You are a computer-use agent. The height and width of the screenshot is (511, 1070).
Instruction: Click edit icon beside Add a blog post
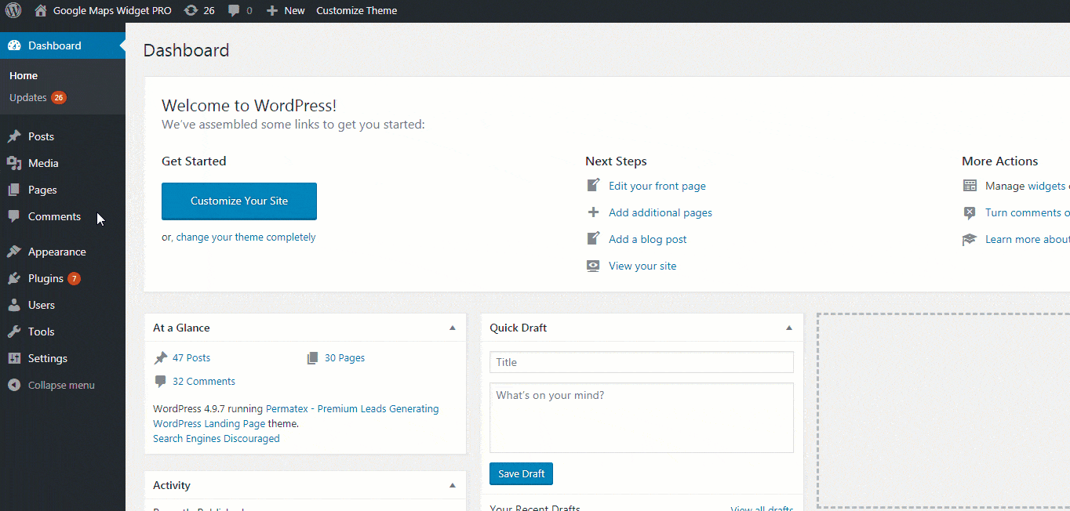coord(593,239)
